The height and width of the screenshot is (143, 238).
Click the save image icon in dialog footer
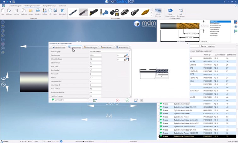coord(136,100)
